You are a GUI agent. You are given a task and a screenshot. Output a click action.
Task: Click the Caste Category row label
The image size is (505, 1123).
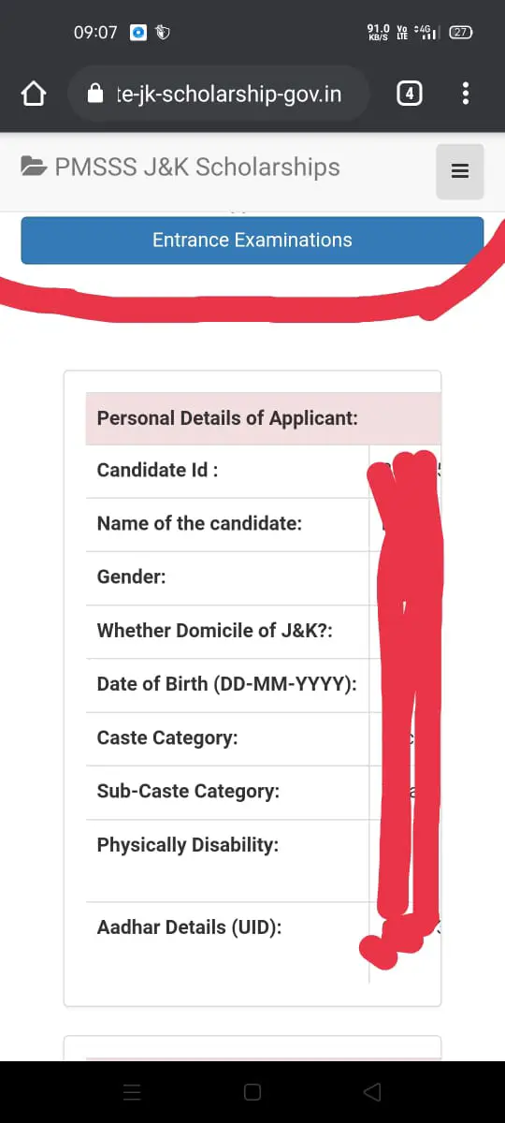click(167, 737)
